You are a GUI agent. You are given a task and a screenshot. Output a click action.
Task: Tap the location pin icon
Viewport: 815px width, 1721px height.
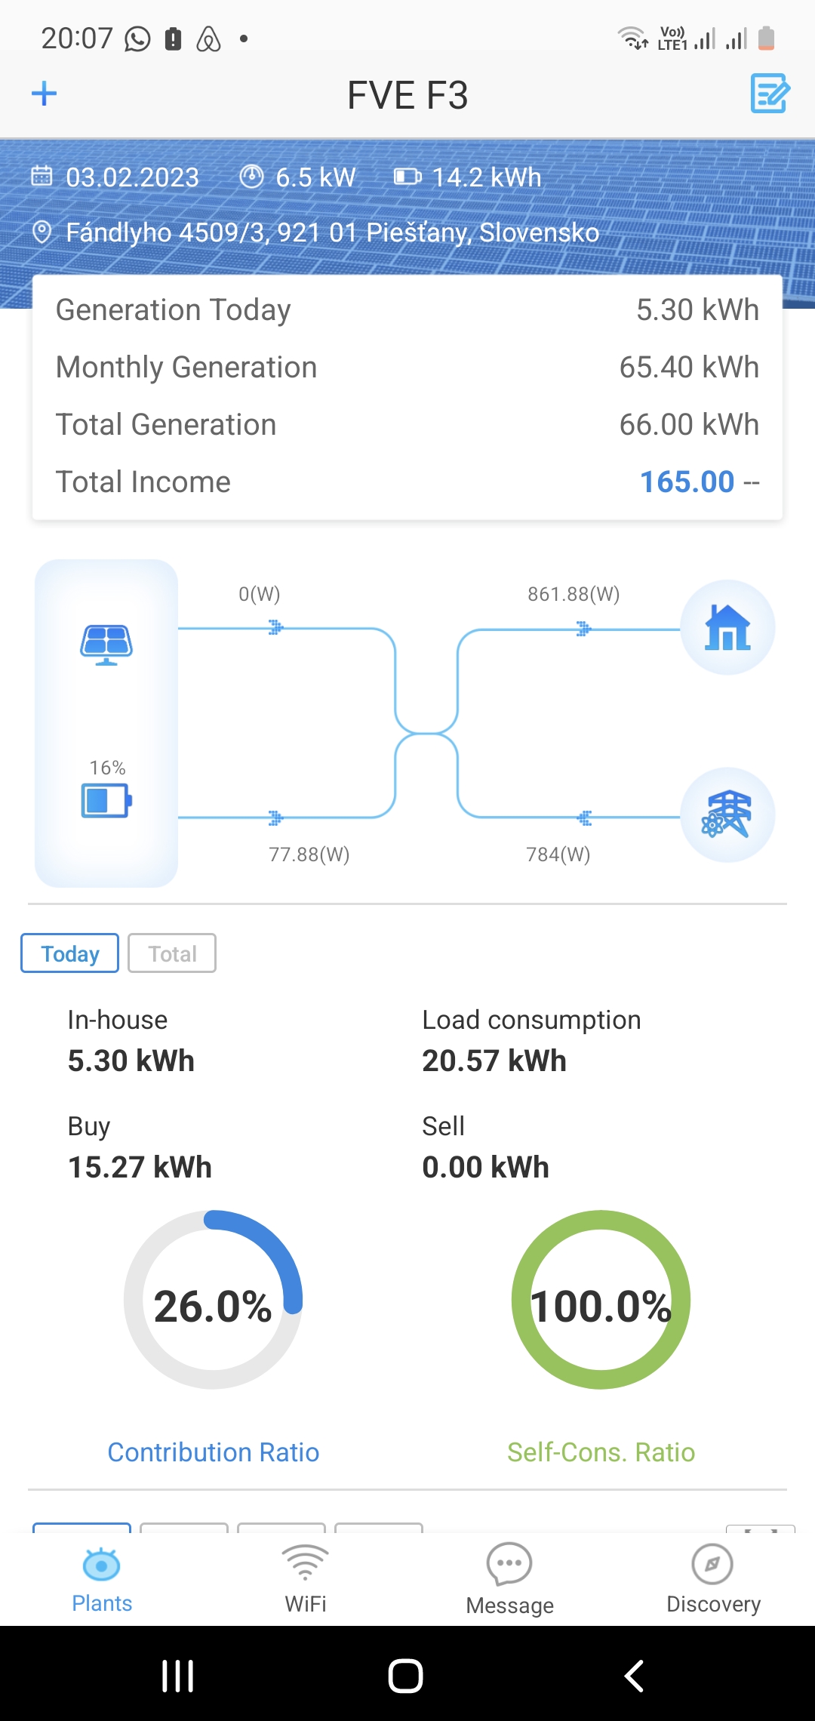[42, 232]
